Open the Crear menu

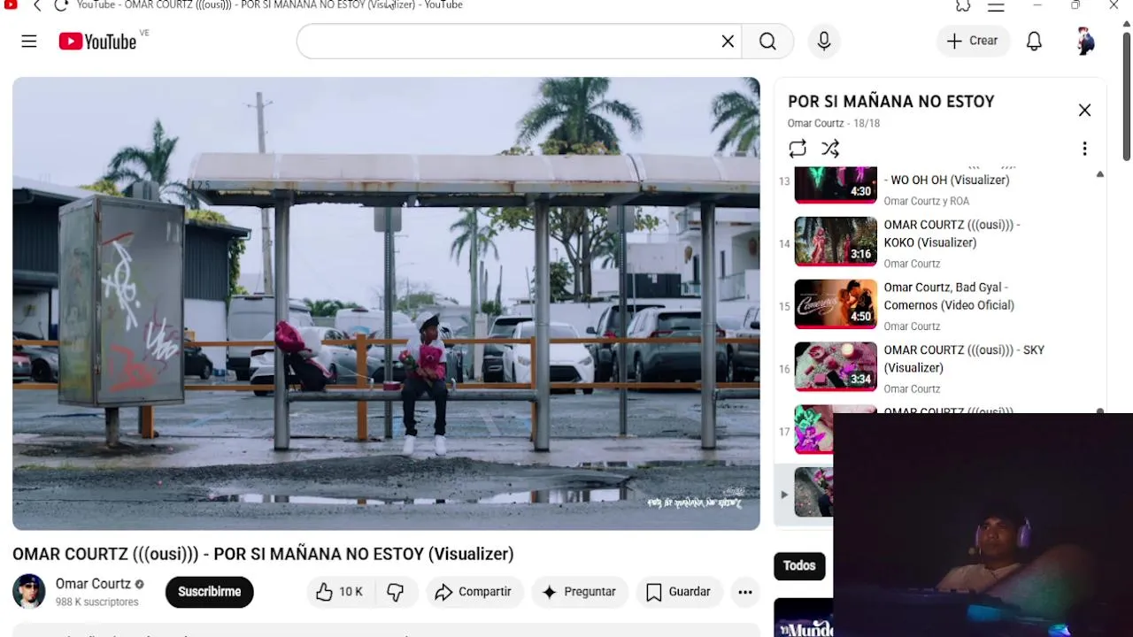point(973,41)
